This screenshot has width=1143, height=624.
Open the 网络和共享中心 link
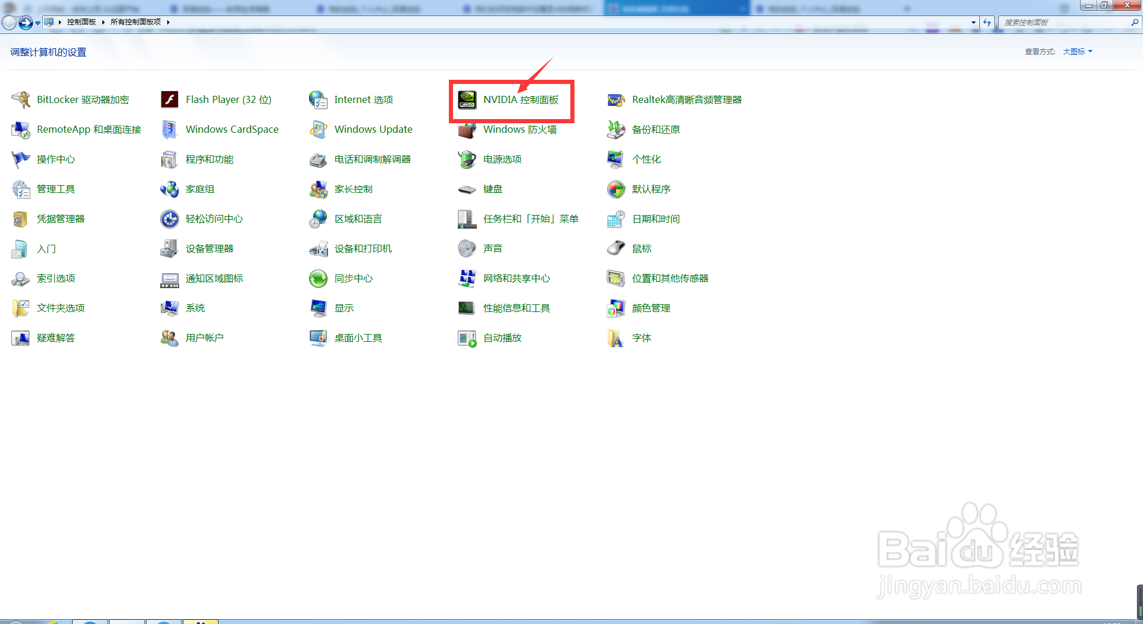517,278
